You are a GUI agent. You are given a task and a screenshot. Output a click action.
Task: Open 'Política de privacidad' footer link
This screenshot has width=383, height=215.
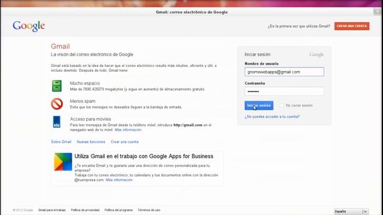click(x=85, y=210)
